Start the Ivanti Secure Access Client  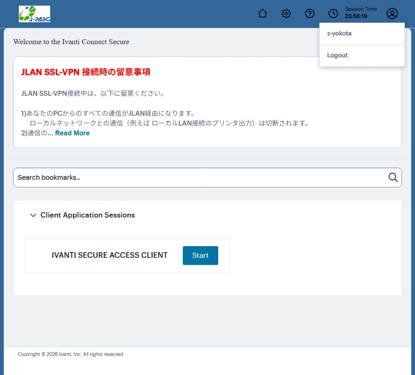coord(200,255)
